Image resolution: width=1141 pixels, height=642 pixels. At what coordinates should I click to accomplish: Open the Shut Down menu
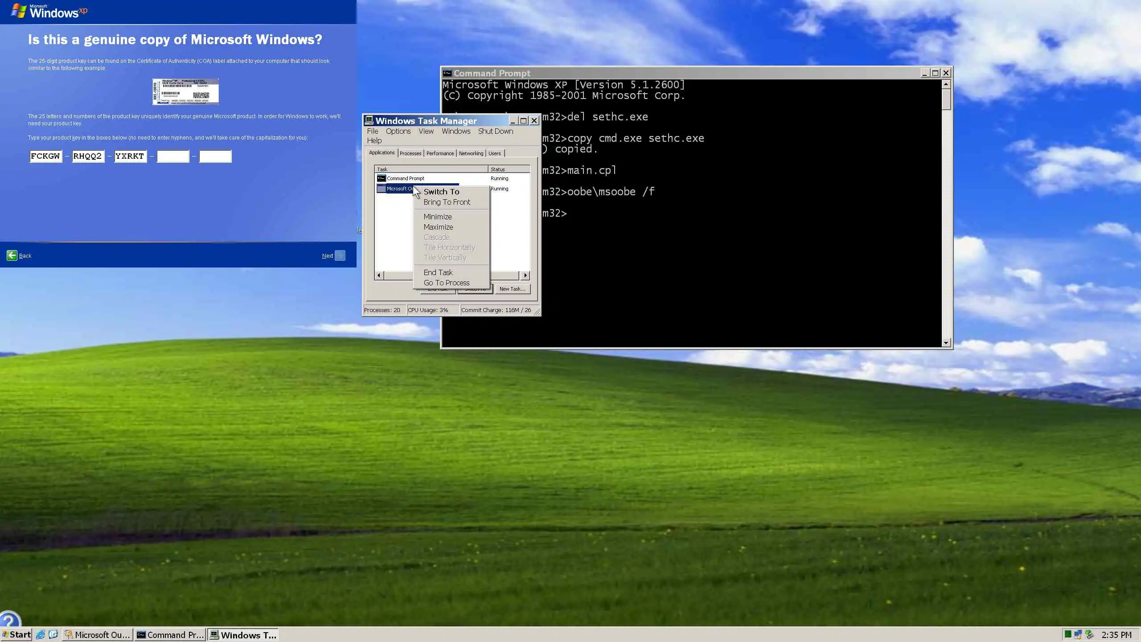tap(495, 131)
